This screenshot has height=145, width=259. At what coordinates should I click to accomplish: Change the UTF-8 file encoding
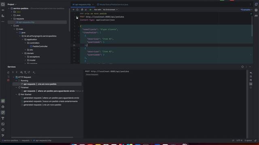pyautogui.click(x=239, y=141)
